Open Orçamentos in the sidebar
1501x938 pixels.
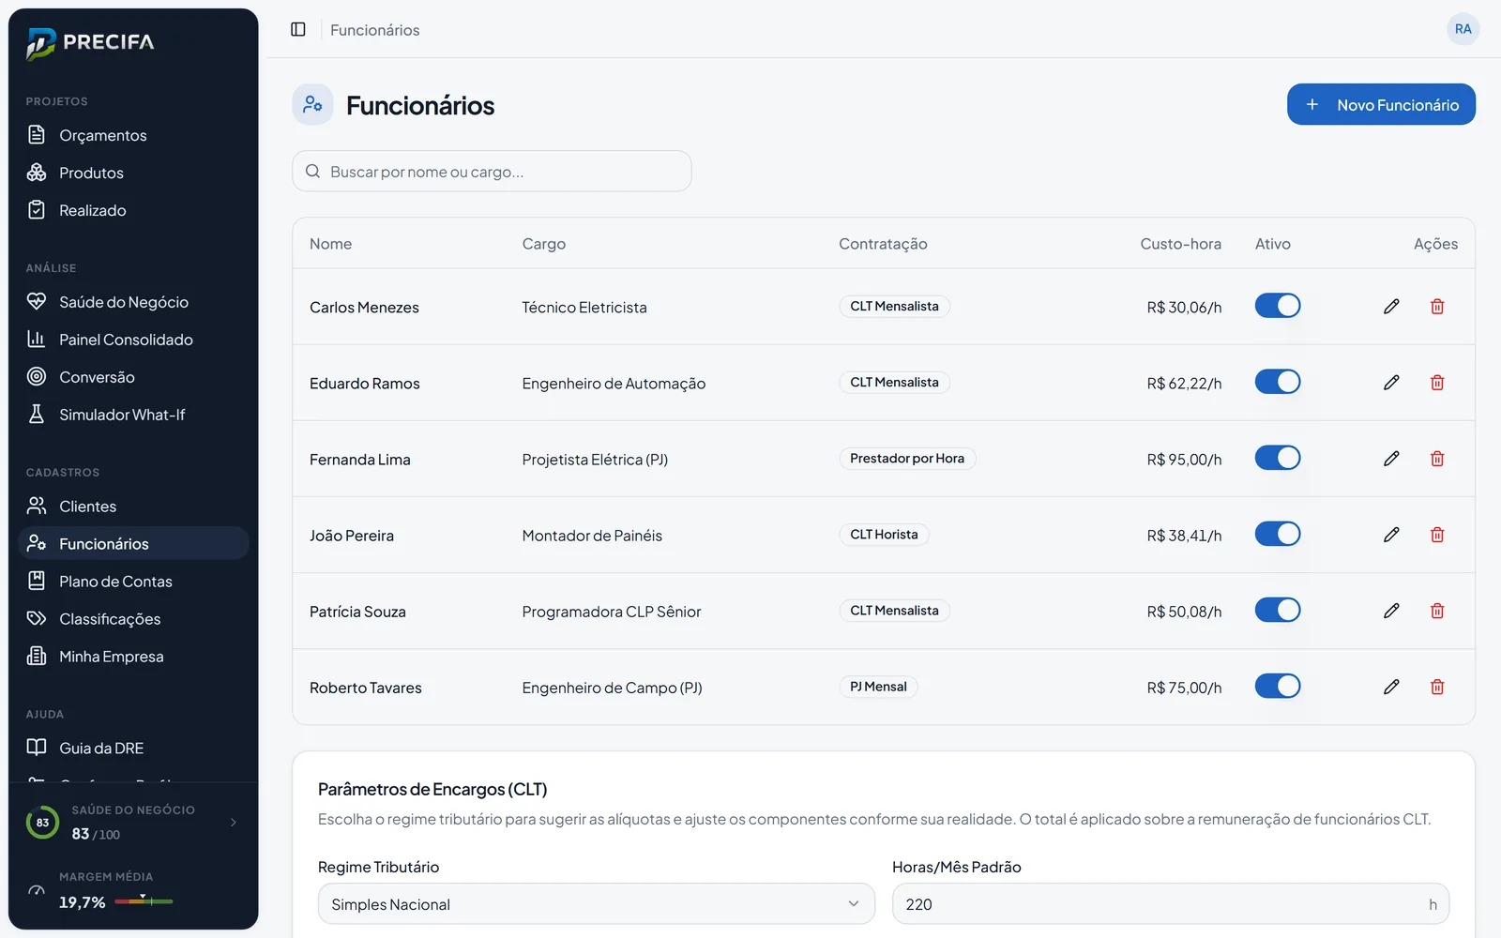[133, 135]
